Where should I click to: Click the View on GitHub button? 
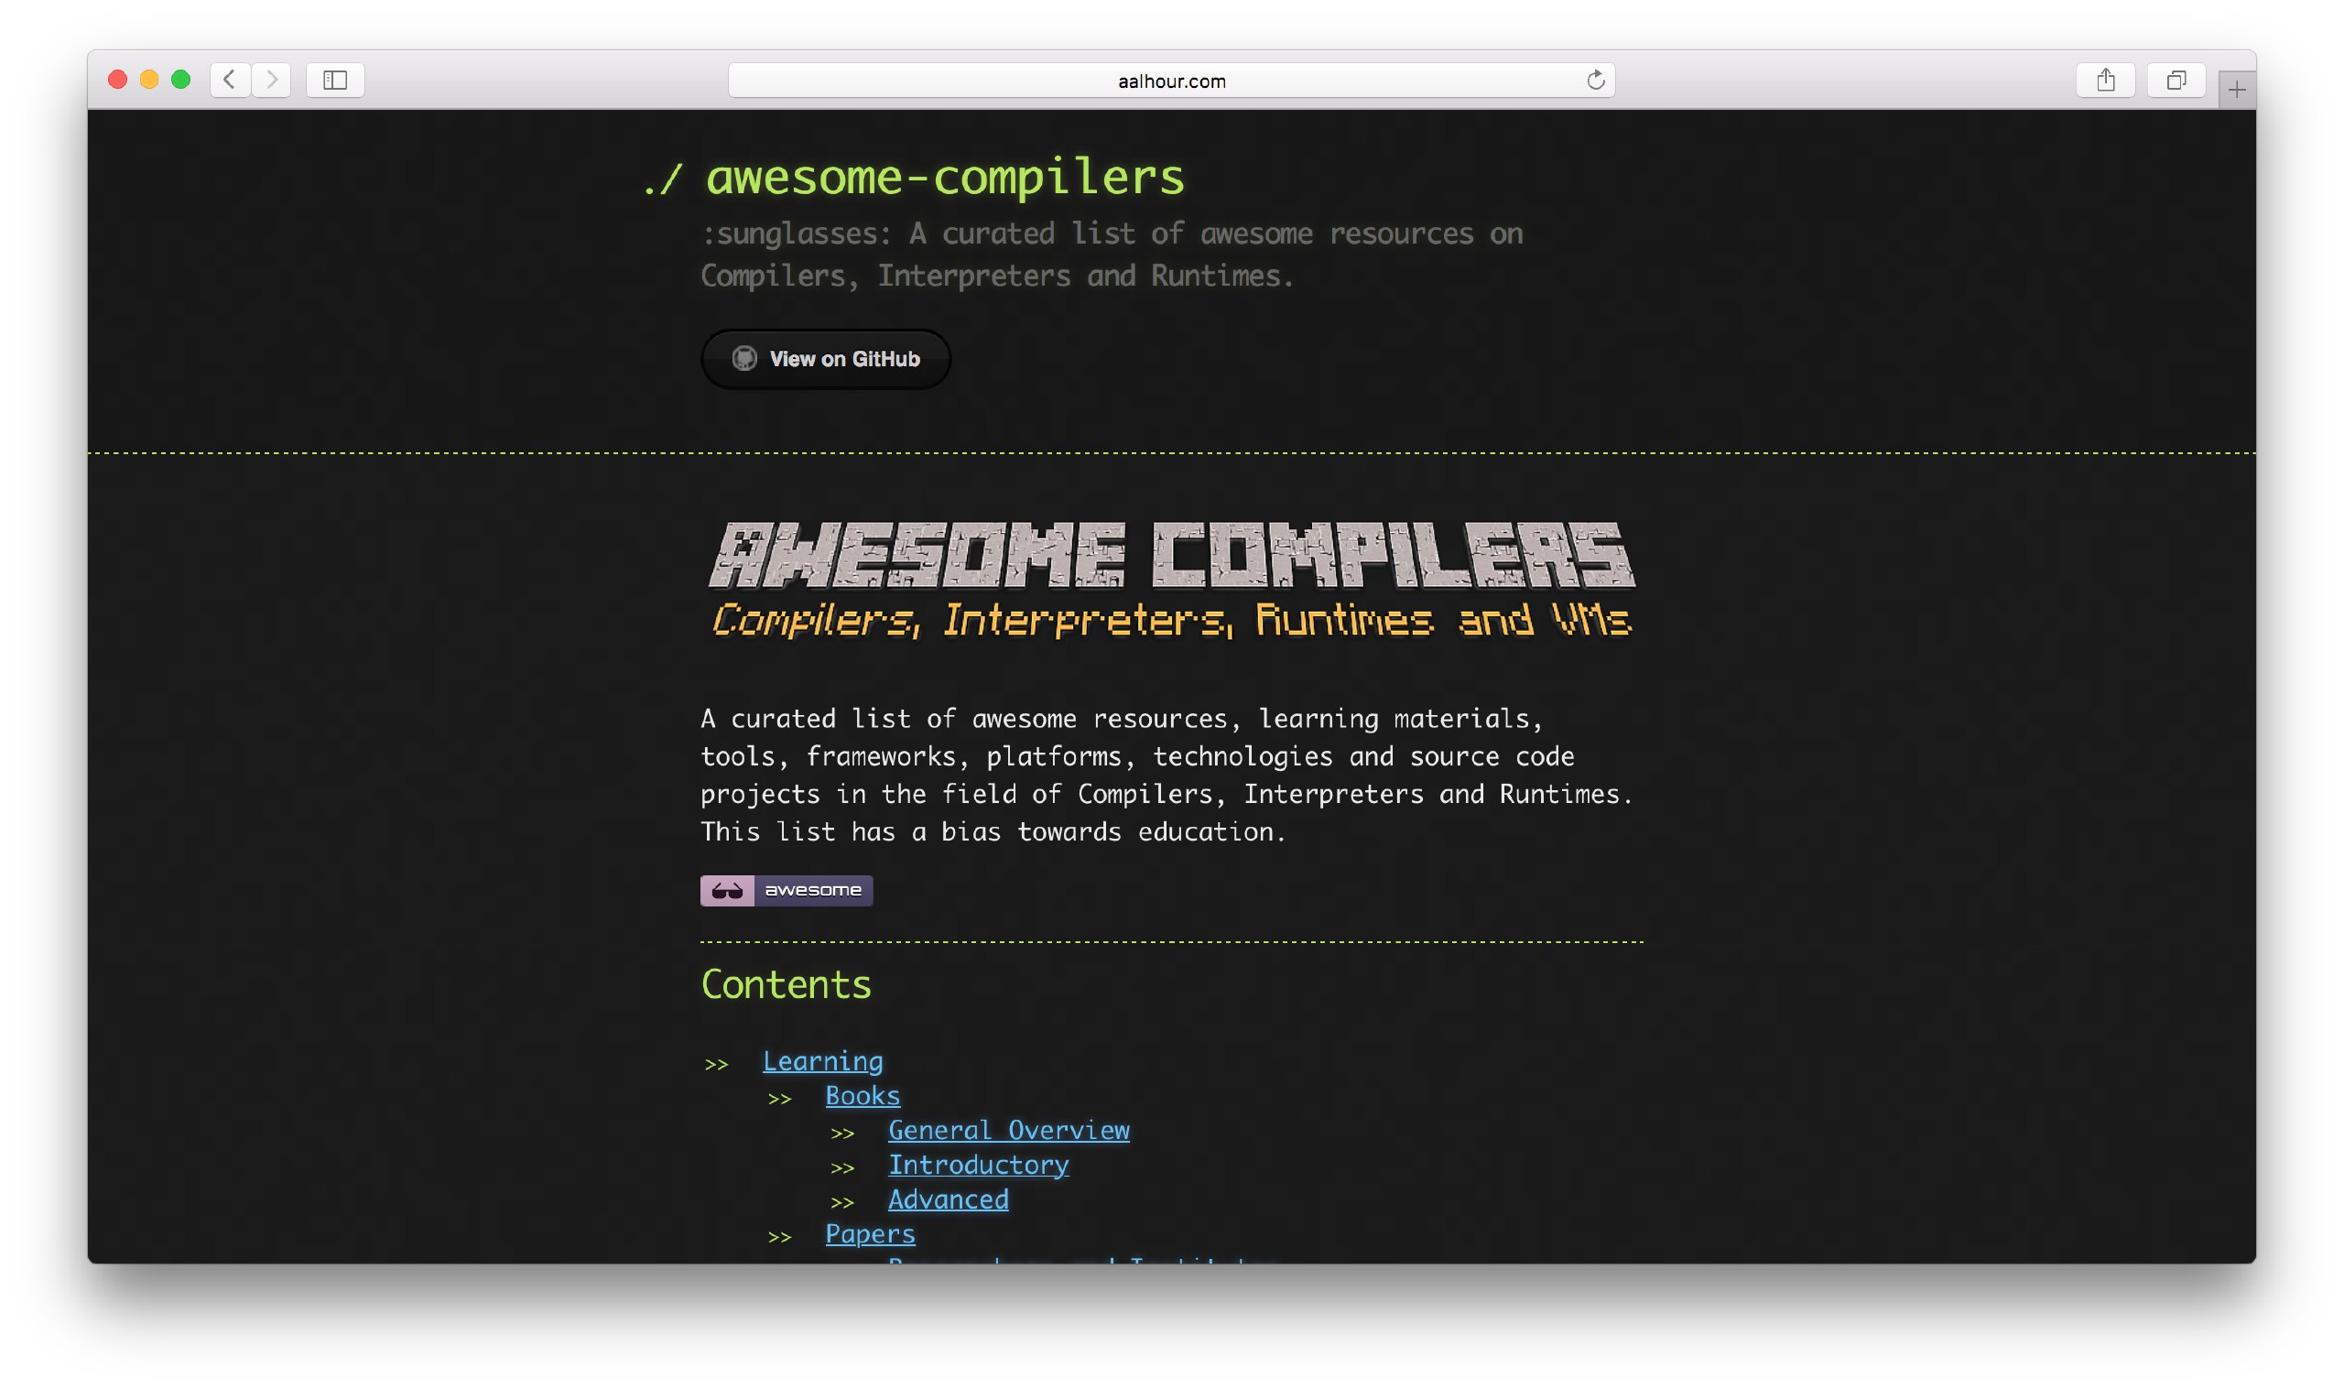coord(825,359)
